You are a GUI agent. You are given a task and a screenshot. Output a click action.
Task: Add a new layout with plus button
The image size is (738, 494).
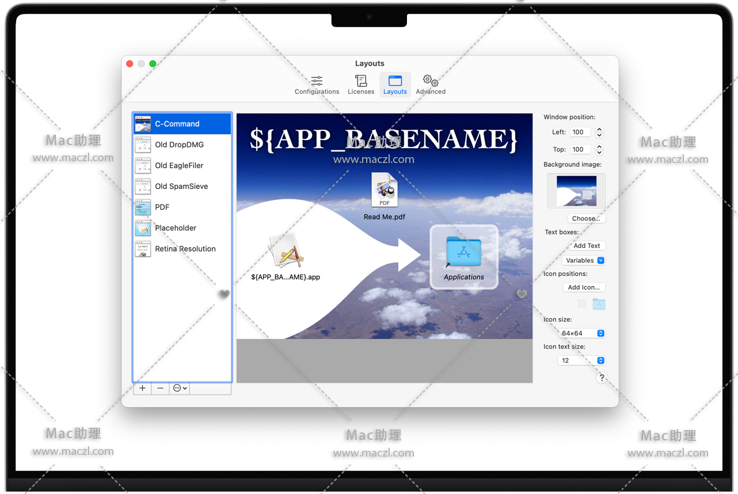click(x=142, y=389)
